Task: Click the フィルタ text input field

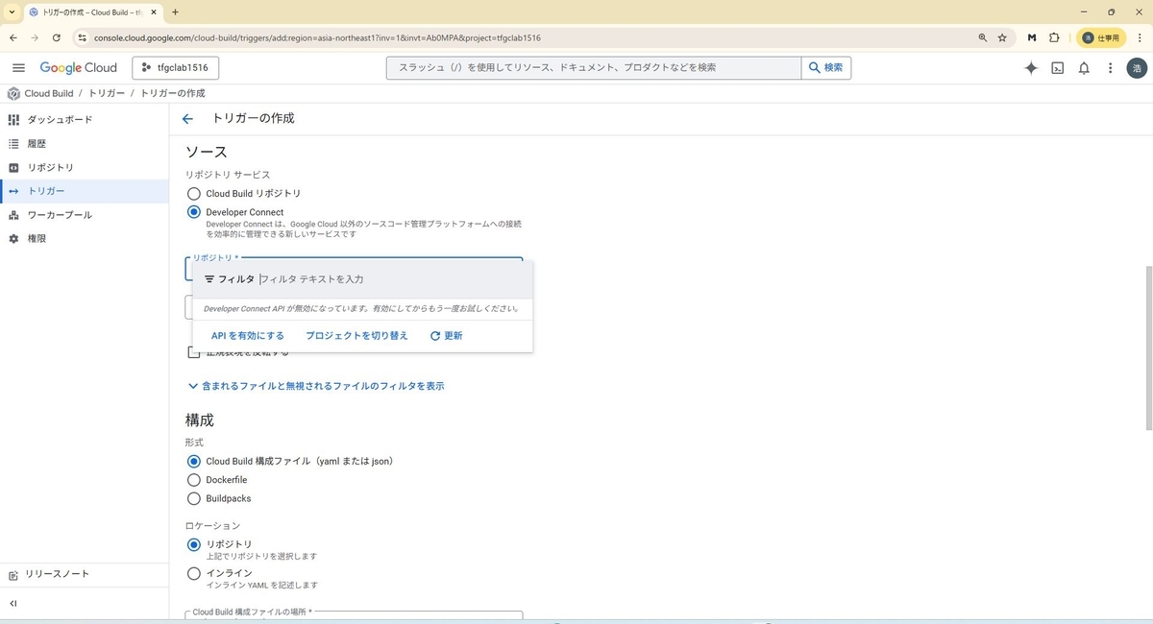Action: 392,279
